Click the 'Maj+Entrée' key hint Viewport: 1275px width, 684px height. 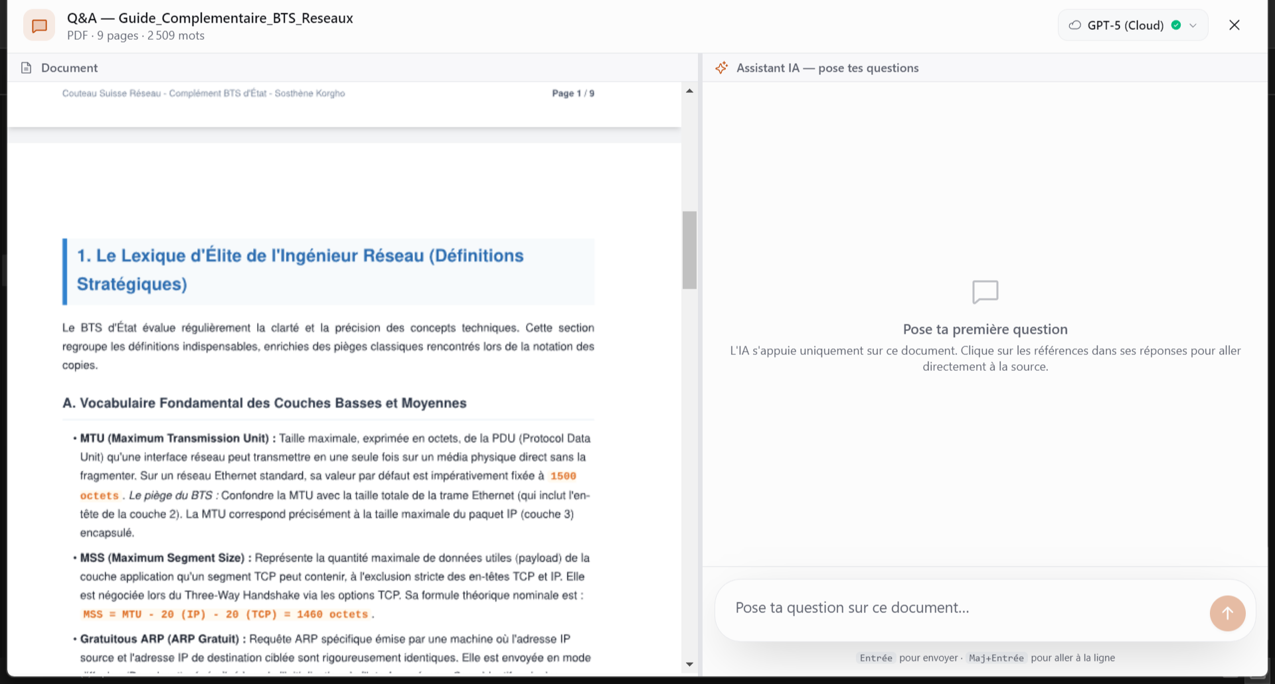click(996, 658)
